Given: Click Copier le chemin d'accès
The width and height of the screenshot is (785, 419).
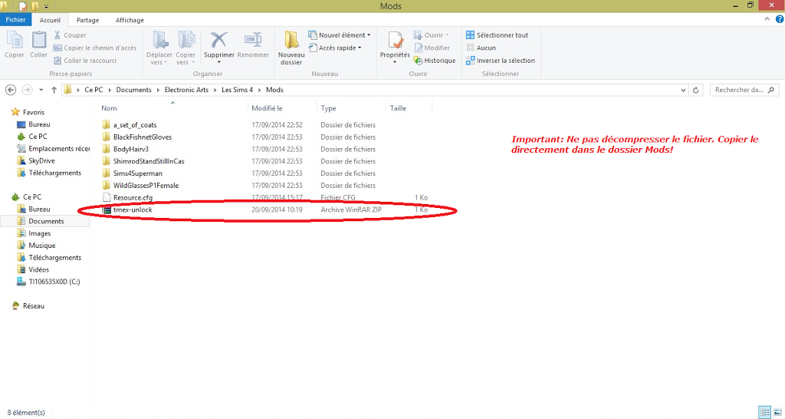Looking at the screenshot, I should (94, 48).
